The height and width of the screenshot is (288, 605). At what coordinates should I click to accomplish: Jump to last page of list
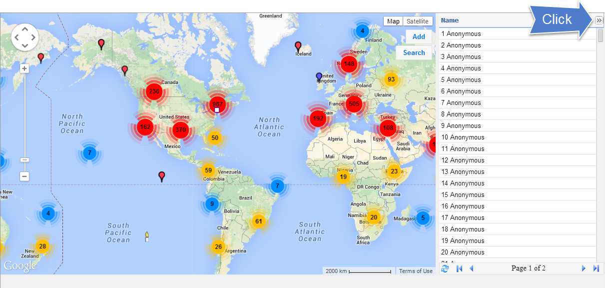click(596, 268)
